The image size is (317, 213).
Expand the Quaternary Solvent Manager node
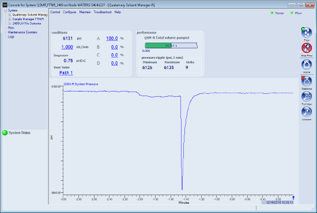pos(9,15)
